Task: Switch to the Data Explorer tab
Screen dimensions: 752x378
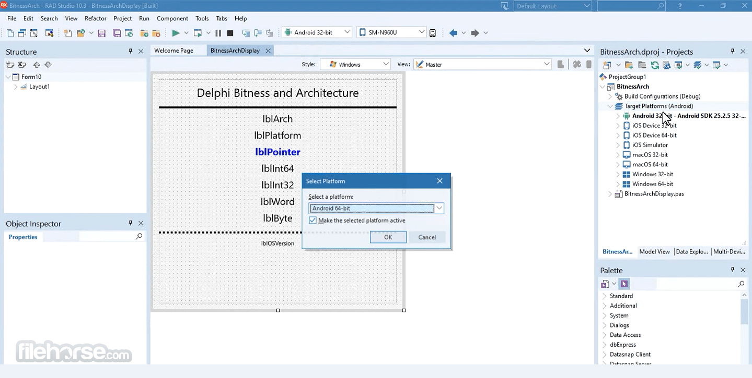Action: click(x=692, y=252)
